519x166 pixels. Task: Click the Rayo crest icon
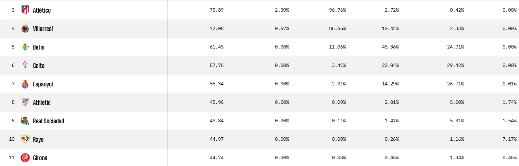[x=25, y=139]
